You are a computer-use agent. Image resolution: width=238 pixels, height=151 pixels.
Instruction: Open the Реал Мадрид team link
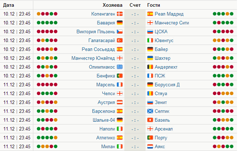coord(169,14)
